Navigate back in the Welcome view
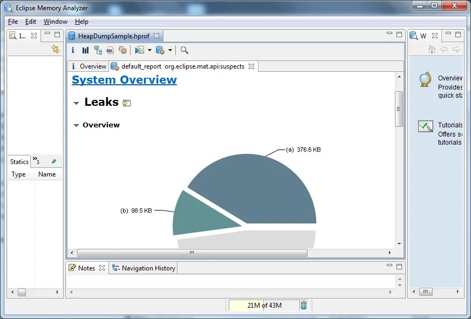 (x=444, y=49)
